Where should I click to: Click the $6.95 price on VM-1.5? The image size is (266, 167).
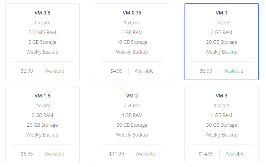coord(27,154)
